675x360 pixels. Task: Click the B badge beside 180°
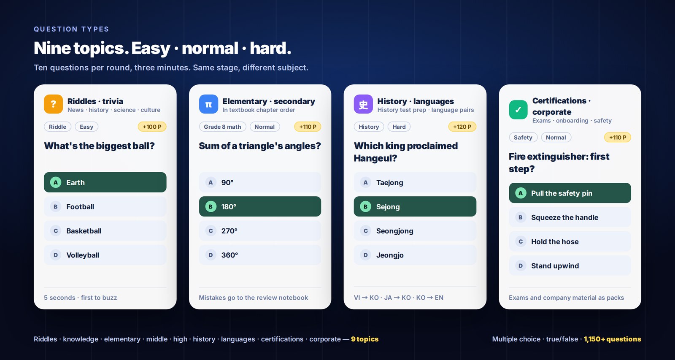click(211, 206)
